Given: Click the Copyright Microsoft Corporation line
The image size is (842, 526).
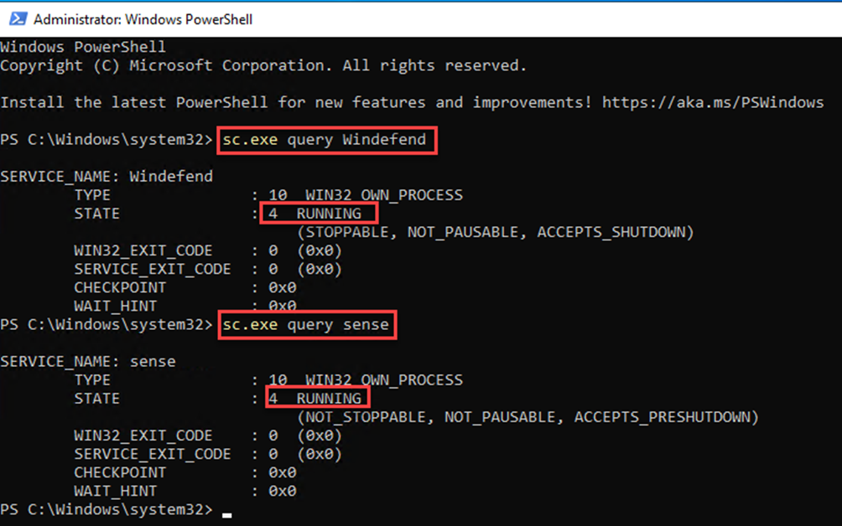Looking at the screenshot, I should pyautogui.click(x=263, y=65).
